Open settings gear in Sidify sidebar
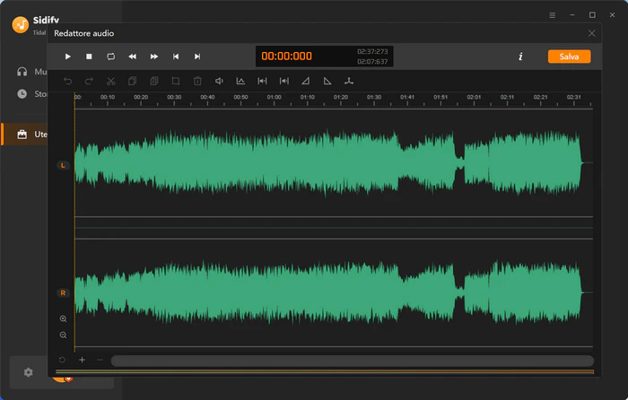This screenshot has height=400, width=628. coord(28,372)
